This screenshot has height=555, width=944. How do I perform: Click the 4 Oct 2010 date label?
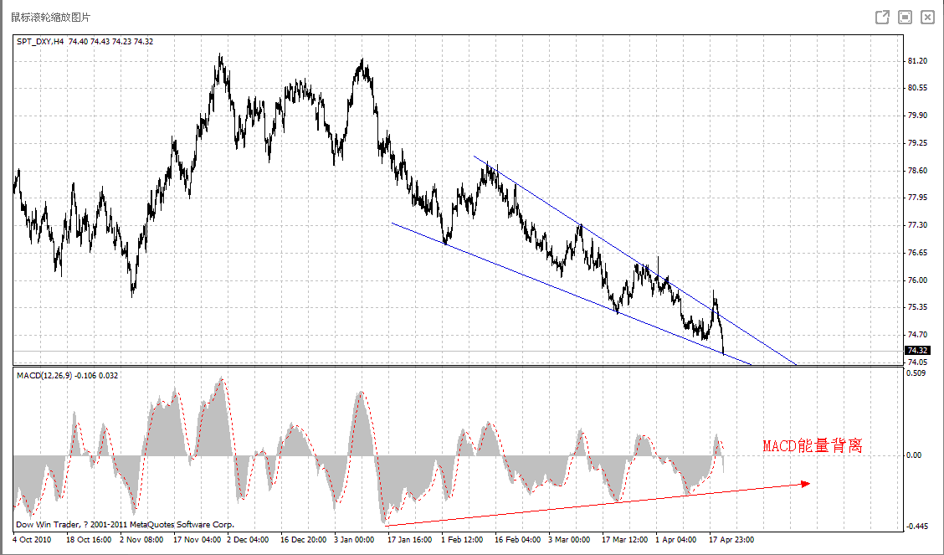coord(32,539)
